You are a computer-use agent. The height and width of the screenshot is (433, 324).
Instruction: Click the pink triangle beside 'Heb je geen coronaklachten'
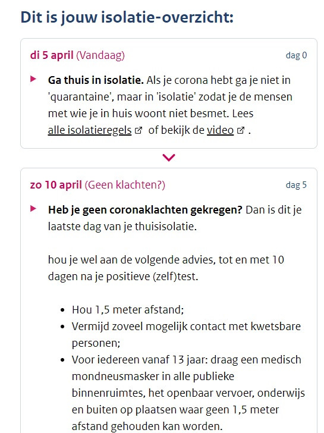33,209
